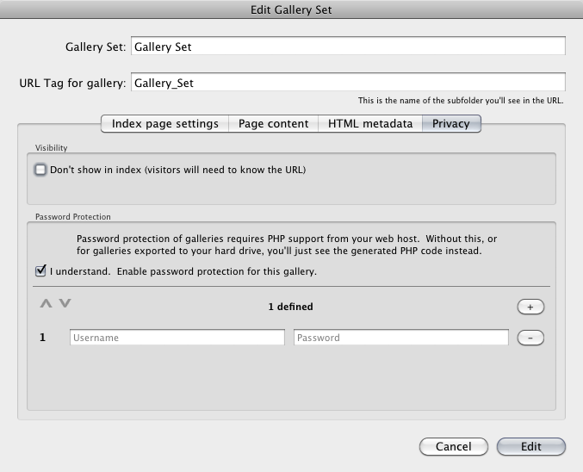
Task: Switch to Index page settings tab
Action: [165, 123]
